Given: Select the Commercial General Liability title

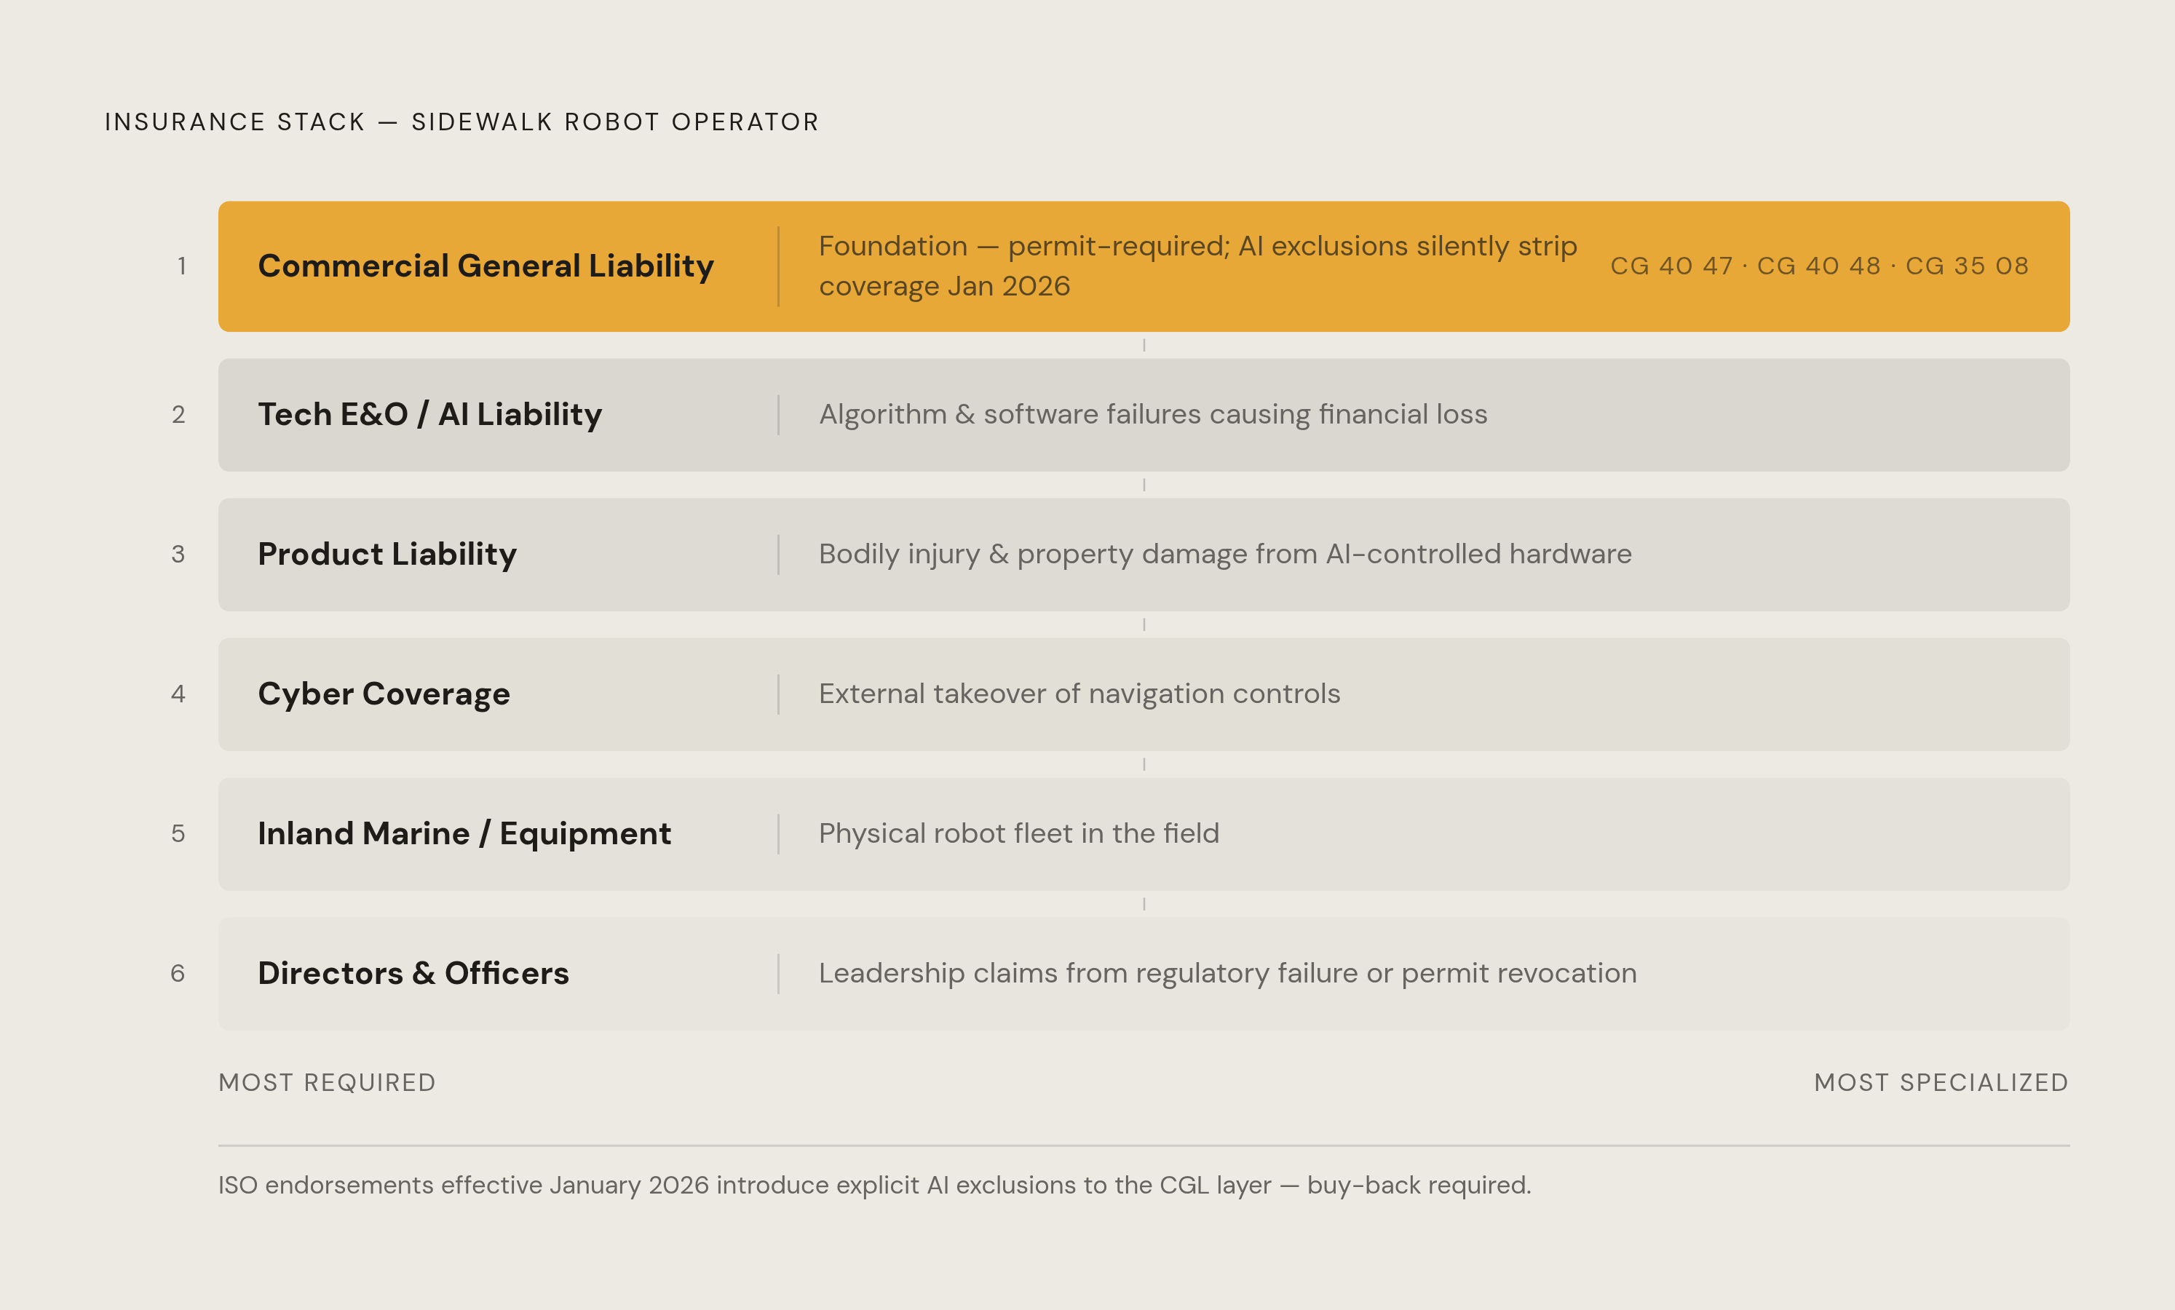Looking at the screenshot, I should click(486, 266).
